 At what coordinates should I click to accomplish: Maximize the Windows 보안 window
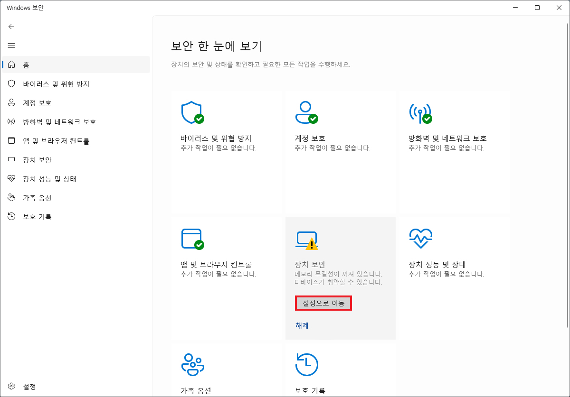point(537,8)
